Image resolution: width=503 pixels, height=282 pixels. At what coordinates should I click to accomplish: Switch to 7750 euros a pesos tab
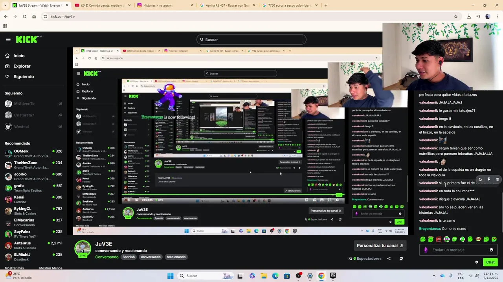(290, 5)
